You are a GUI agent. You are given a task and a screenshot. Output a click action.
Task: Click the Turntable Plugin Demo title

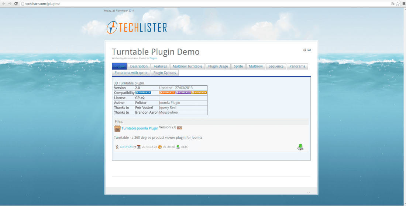point(156,51)
